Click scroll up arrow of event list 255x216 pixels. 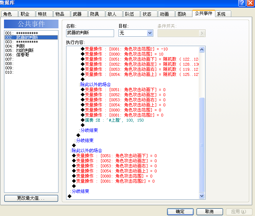[202, 50]
